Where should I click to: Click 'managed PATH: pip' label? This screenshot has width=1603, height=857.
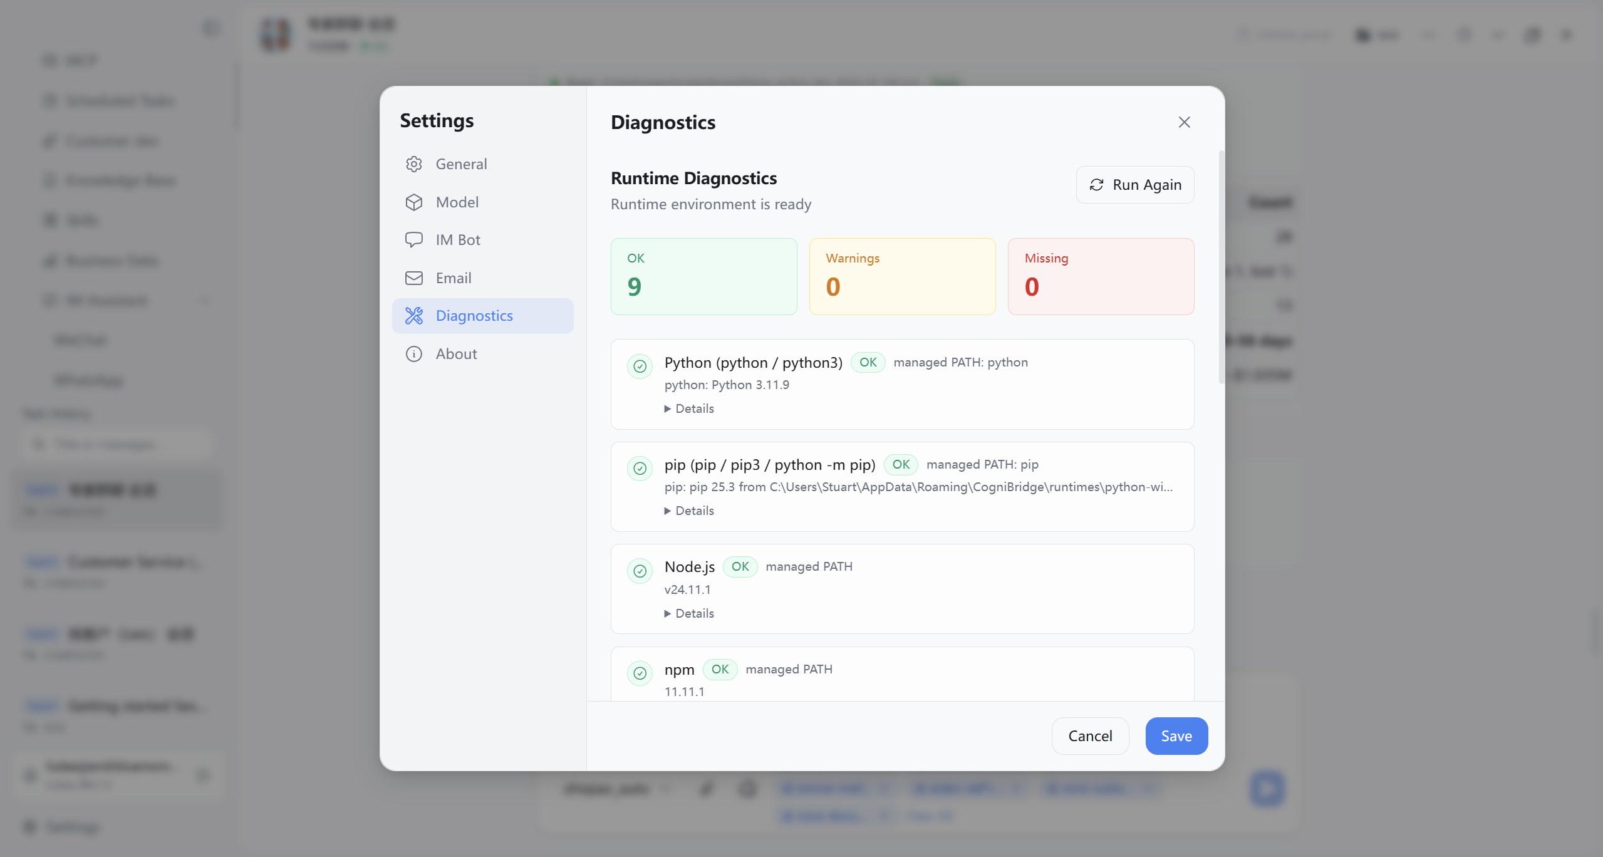982,464
